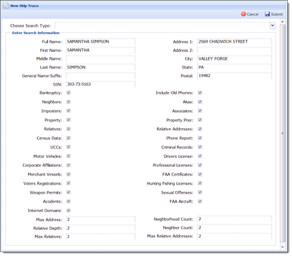
Task: Click the Max Address input field
Action: pos(101,220)
